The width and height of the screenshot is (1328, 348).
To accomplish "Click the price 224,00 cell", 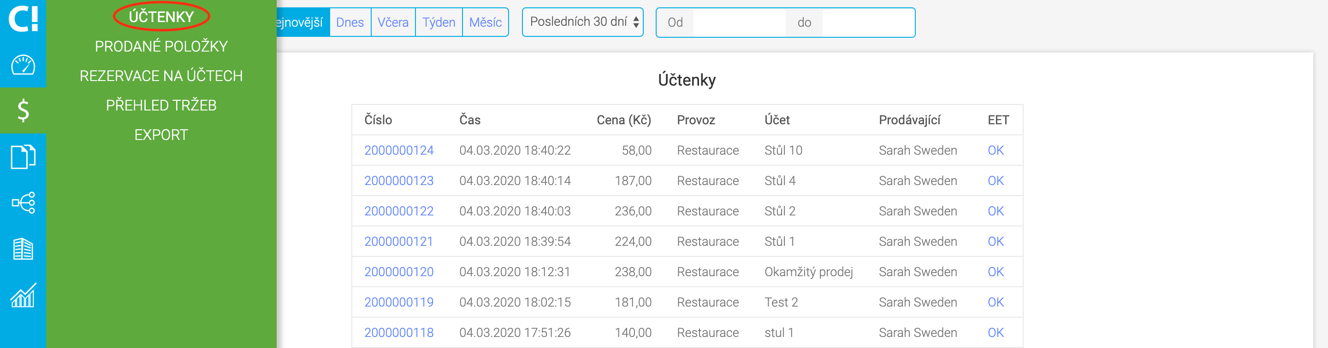I will coord(633,242).
